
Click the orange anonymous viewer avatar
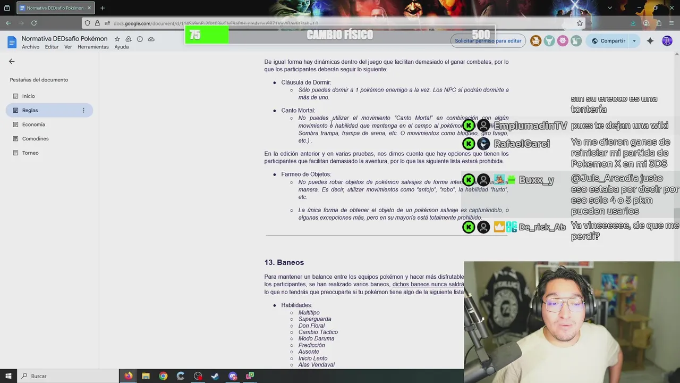tap(536, 41)
